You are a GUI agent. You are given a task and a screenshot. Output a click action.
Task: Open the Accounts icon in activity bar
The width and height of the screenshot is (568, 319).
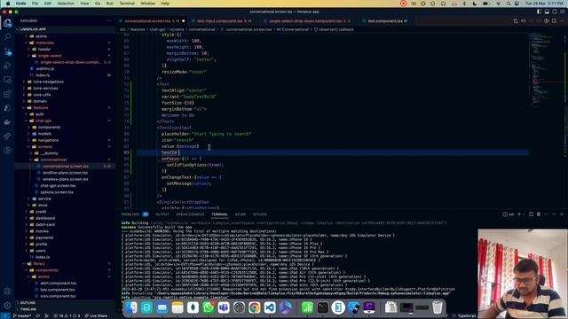point(7,292)
